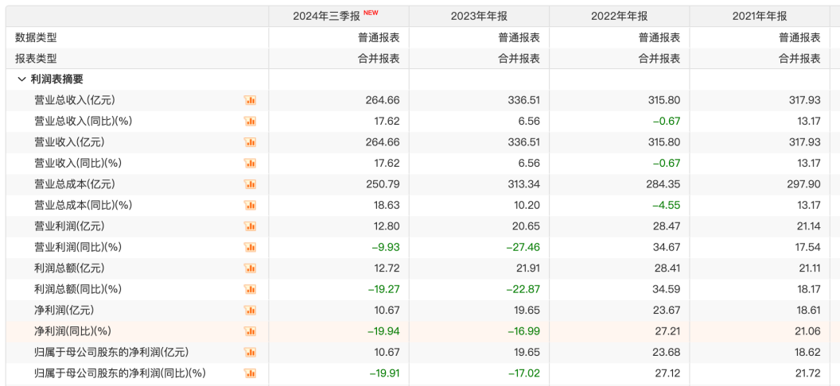Click chart icon beside 营业总成本(亿元)

250,184
